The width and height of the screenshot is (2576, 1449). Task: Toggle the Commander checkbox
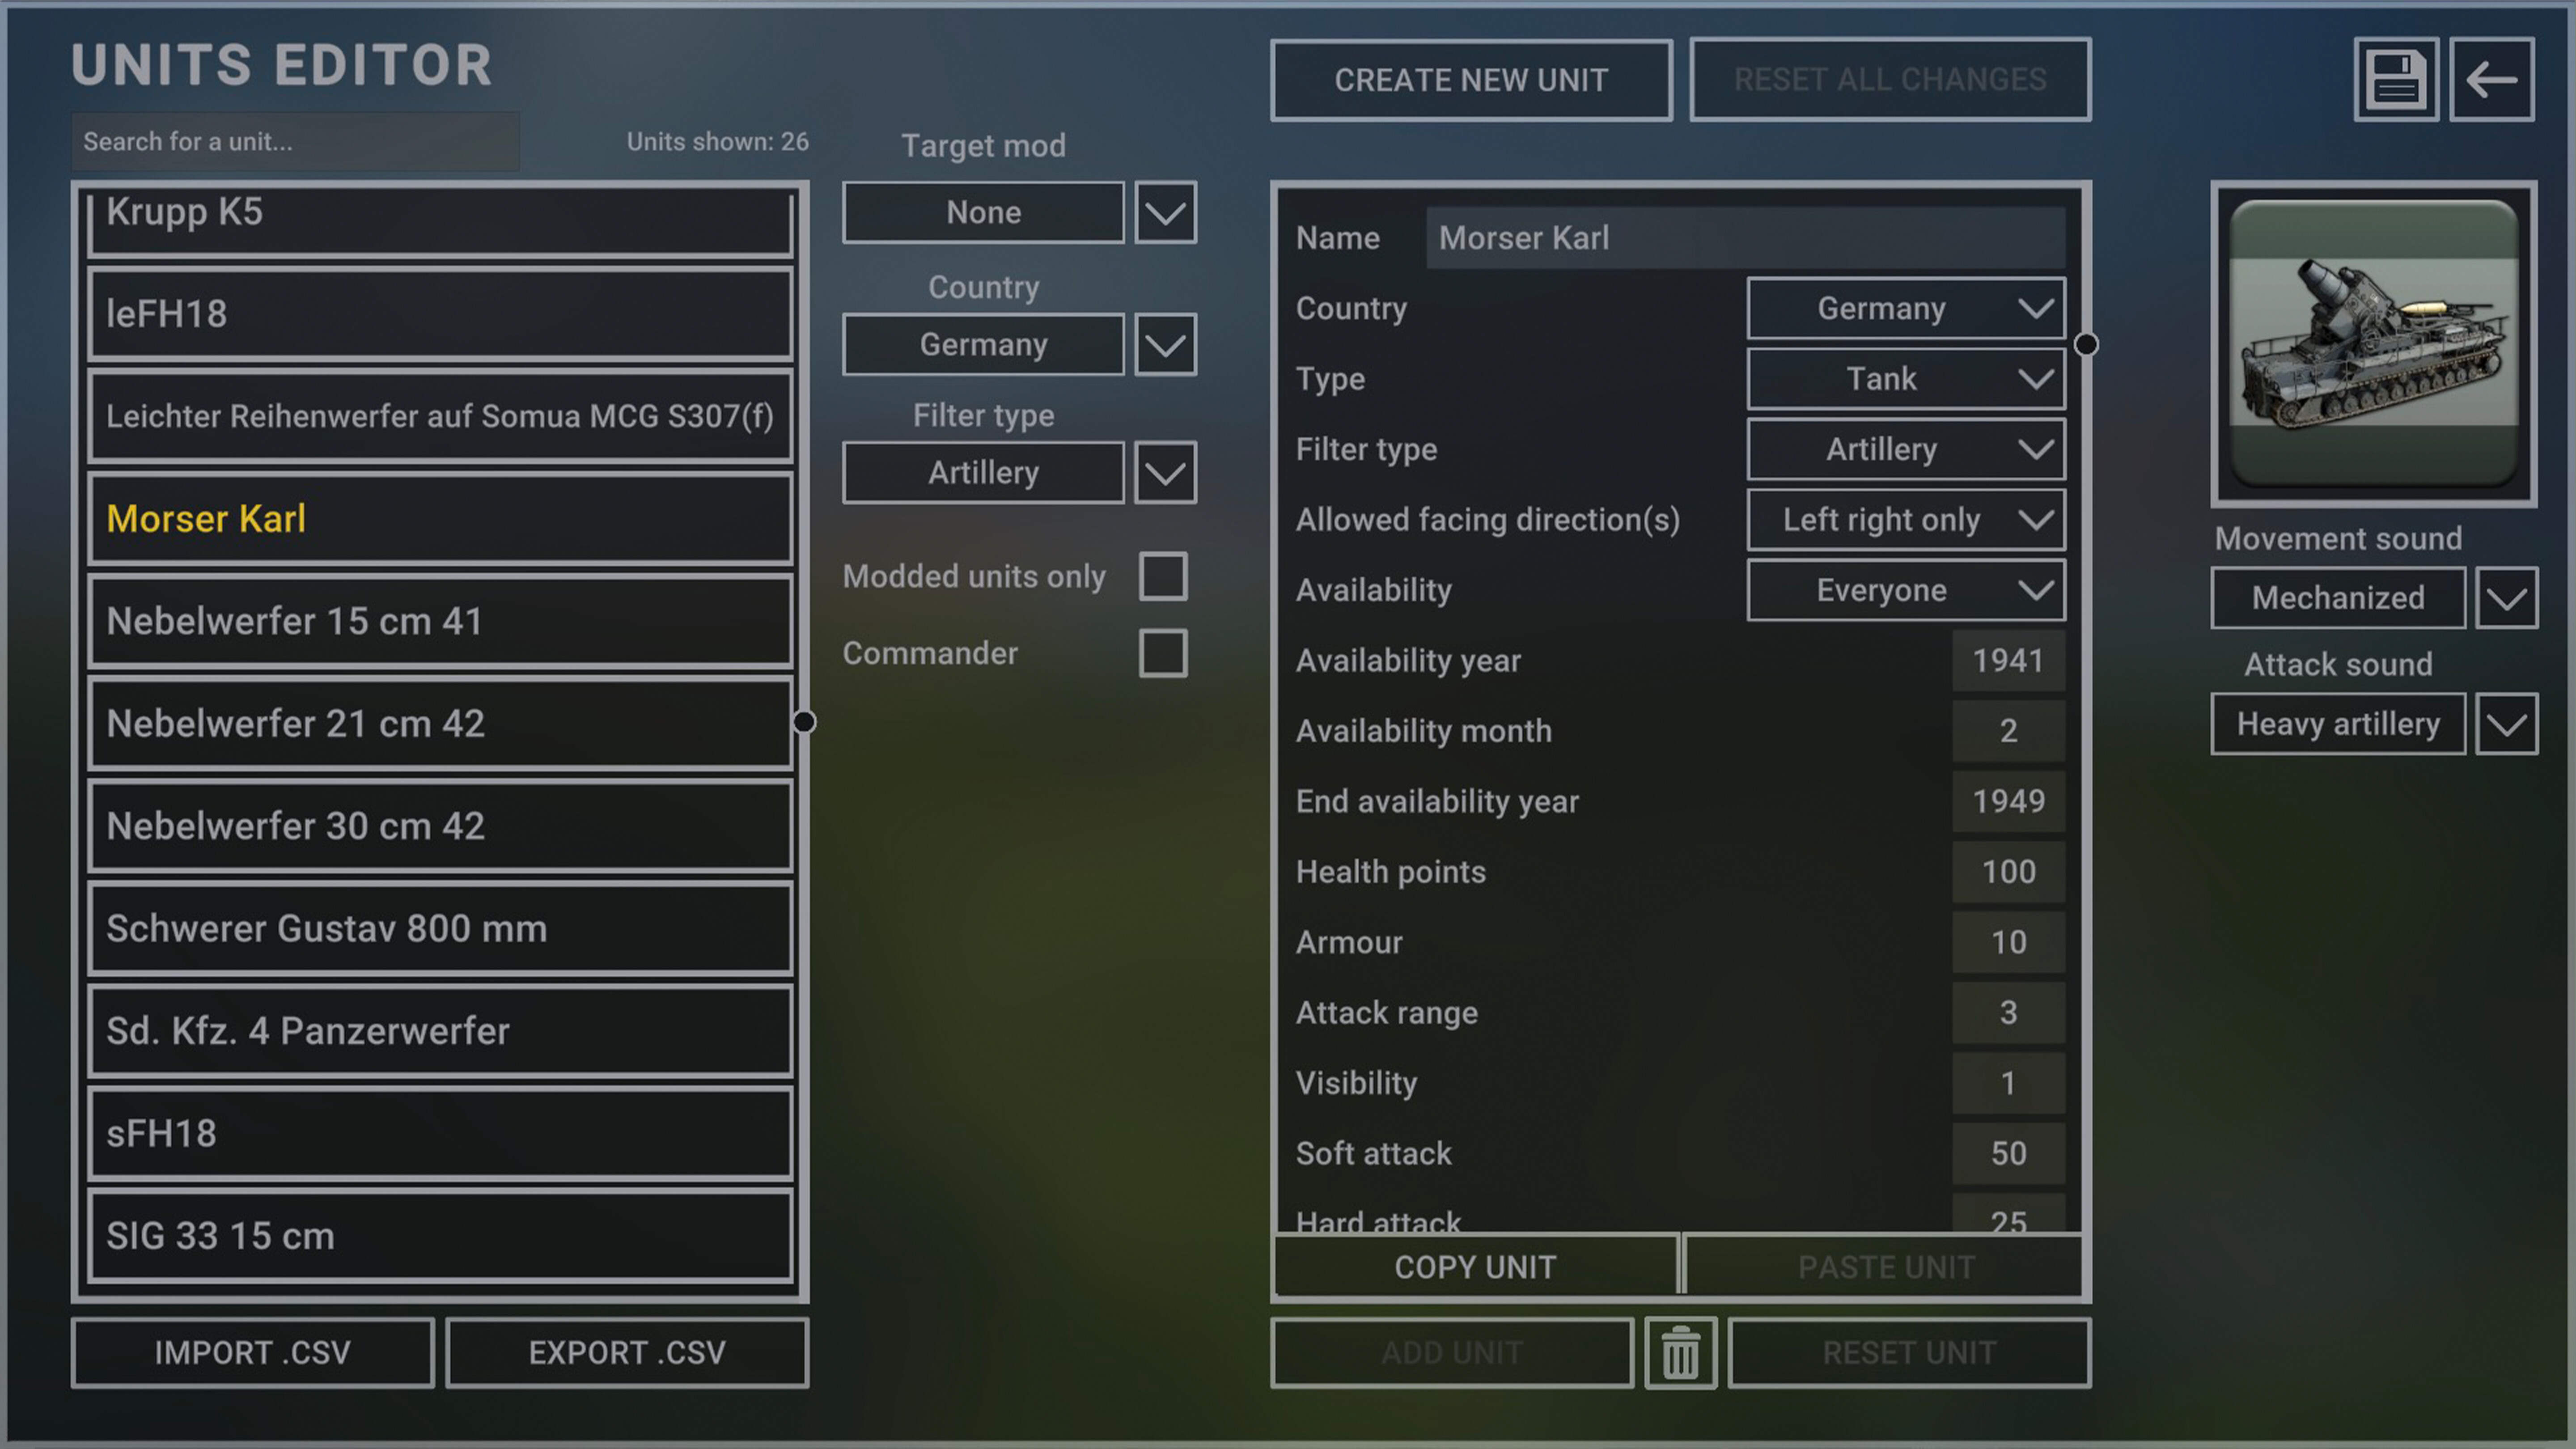pyautogui.click(x=1163, y=653)
